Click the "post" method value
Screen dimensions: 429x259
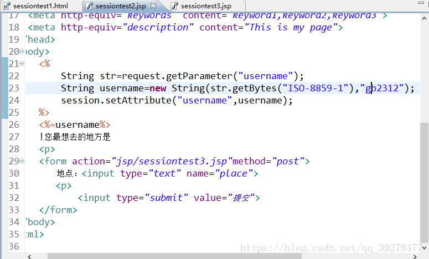click(287, 161)
